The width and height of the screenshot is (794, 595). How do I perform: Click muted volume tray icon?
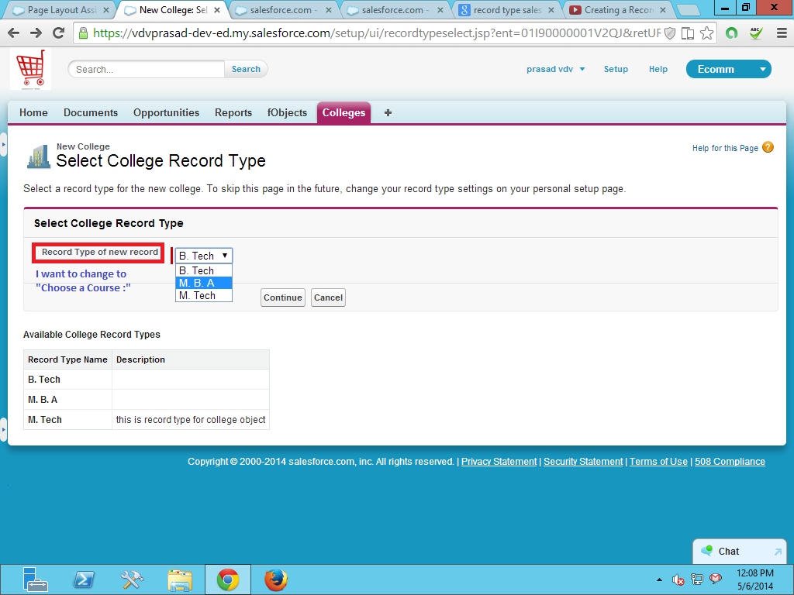(678, 580)
